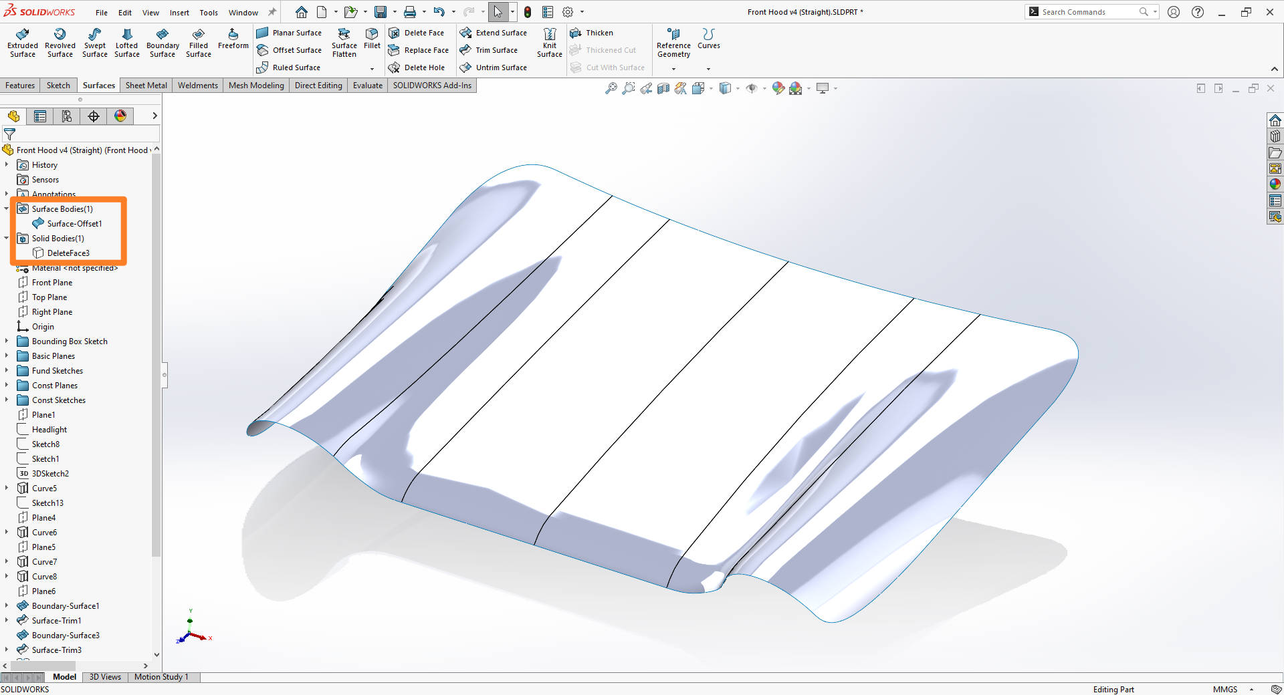Select the Extruded Surface tool
The height and width of the screenshot is (695, 1284).
22,43
